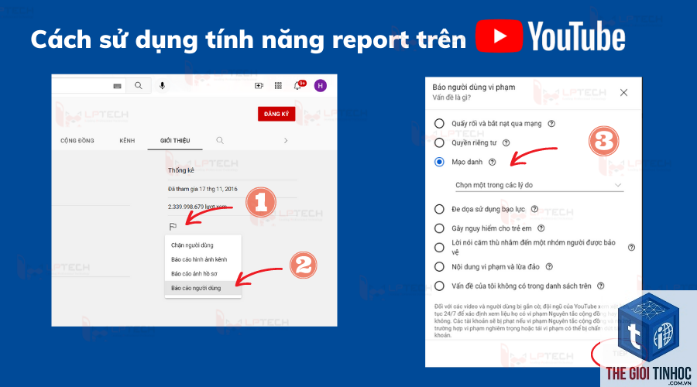Click help icon beside Đe dọa sử dụng bạo lực

tap(534, 209)
